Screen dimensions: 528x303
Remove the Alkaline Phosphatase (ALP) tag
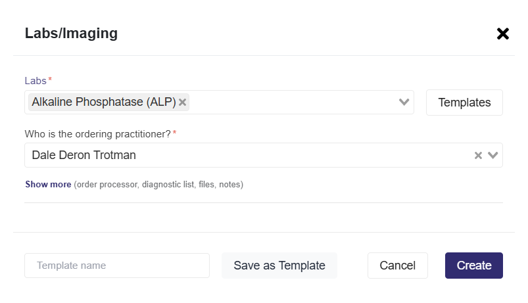pyautogui.click(x=183, y=103)
